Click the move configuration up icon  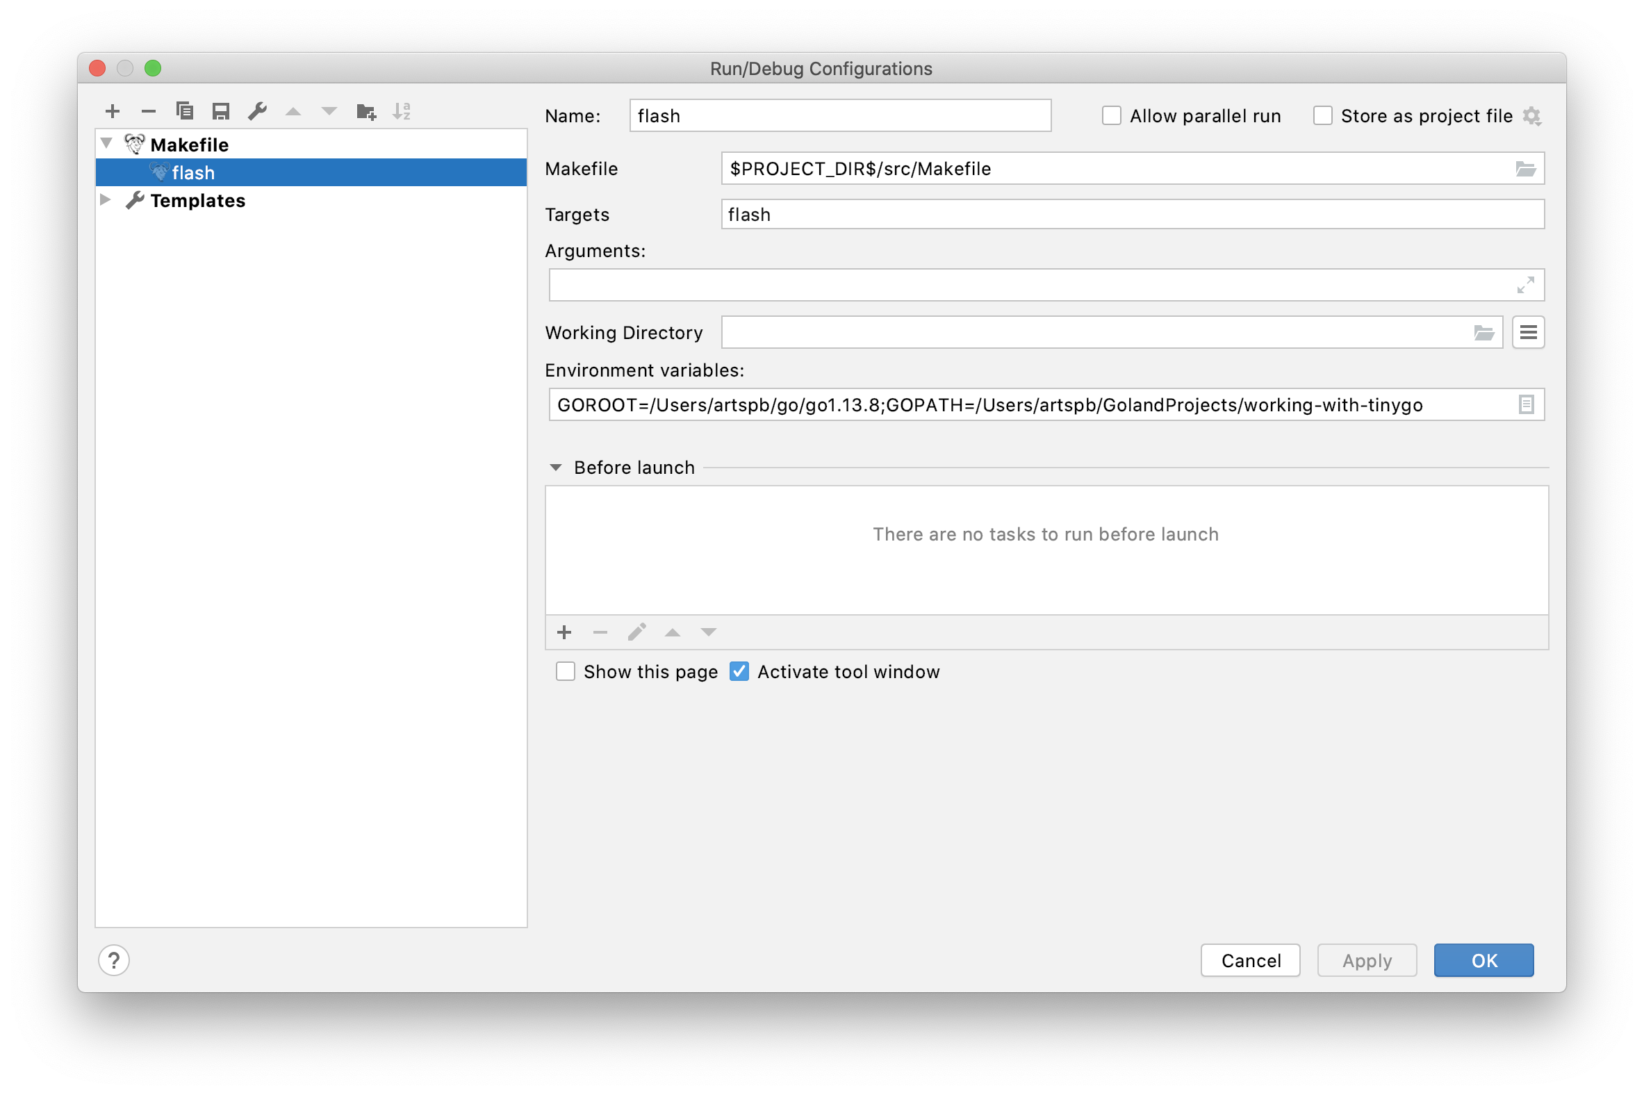[293, 113]
